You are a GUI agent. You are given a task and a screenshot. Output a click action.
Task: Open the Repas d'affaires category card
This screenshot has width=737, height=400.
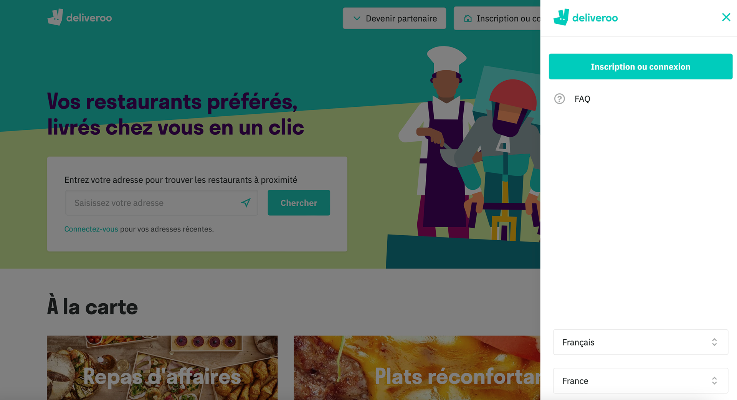click(x=162, y=368)
